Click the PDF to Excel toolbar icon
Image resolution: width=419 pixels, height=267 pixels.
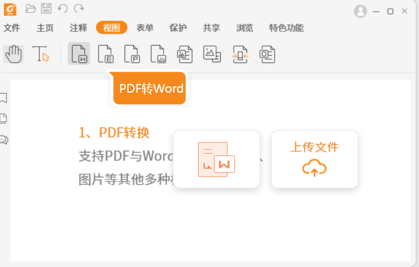pyautogui.click(x=105, y=54)
